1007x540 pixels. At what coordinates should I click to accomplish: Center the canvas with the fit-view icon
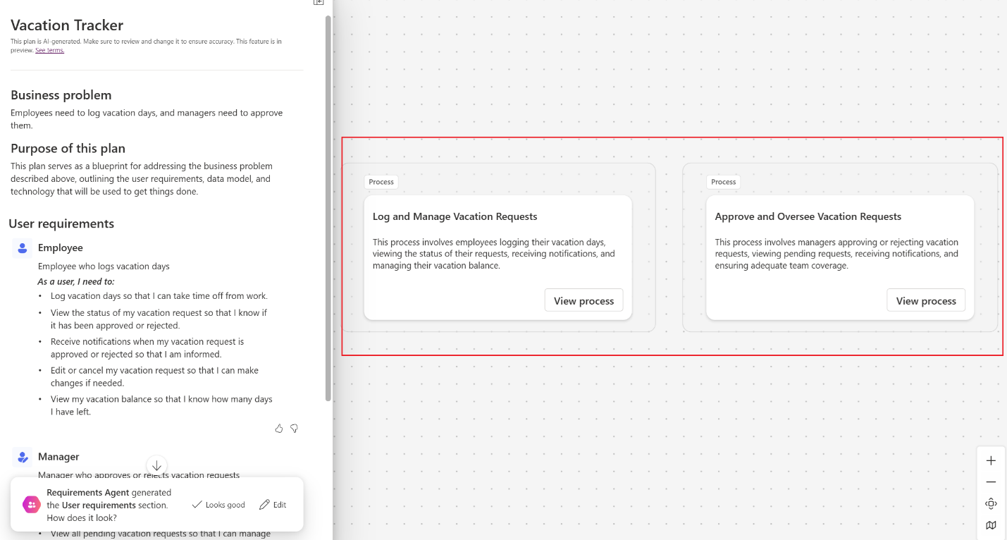click(x=991, y=503)
